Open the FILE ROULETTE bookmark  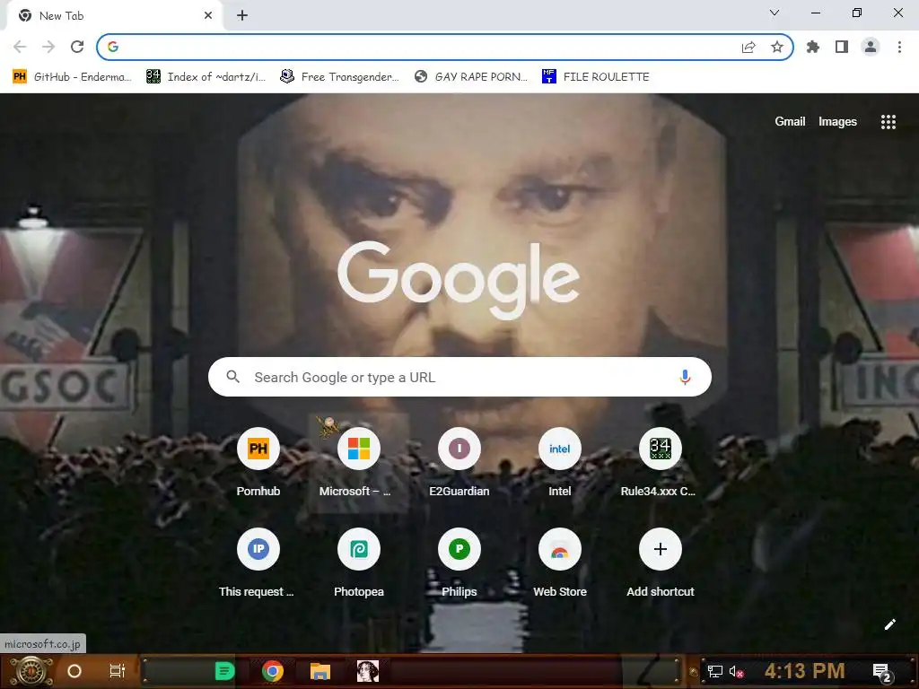(596, 77)
